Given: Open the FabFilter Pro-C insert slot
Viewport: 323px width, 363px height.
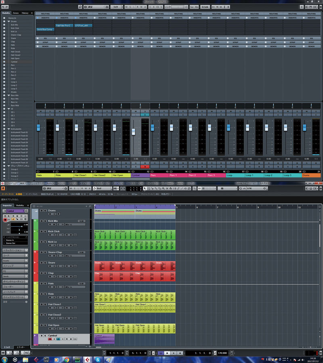Looking at the screenshot, I should tap(63, 25).
